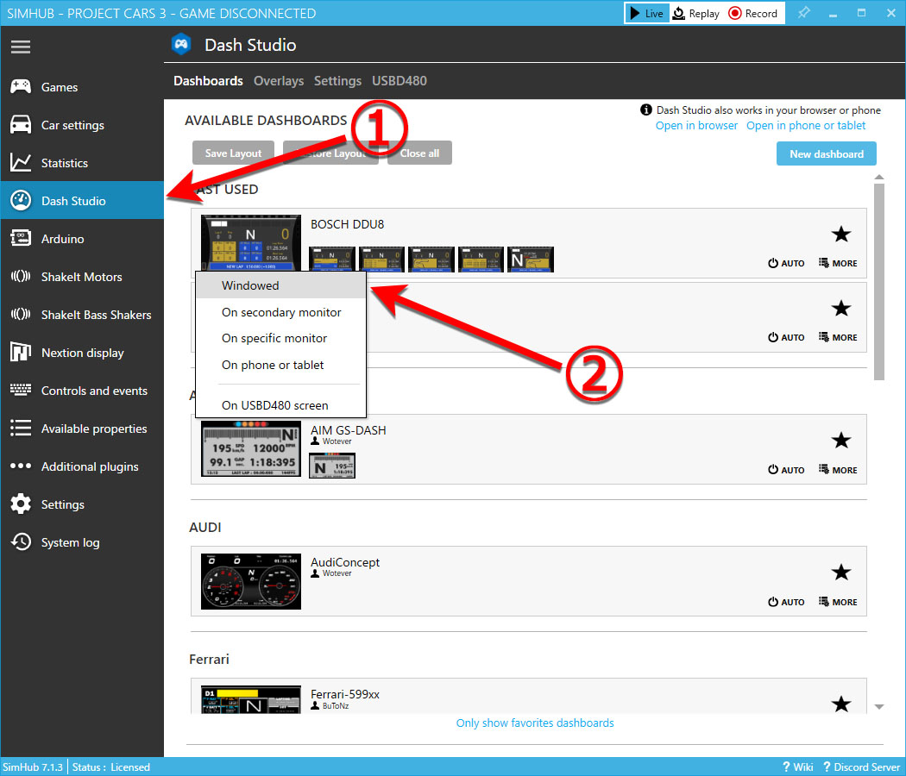Viewport: 906px width, 776px height.
Task: Open the Discord Server link
Action: click(861, 767)
